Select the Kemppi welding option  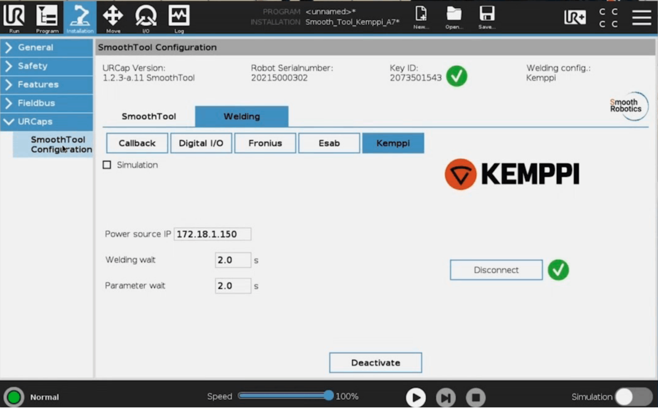click(393, 143)
